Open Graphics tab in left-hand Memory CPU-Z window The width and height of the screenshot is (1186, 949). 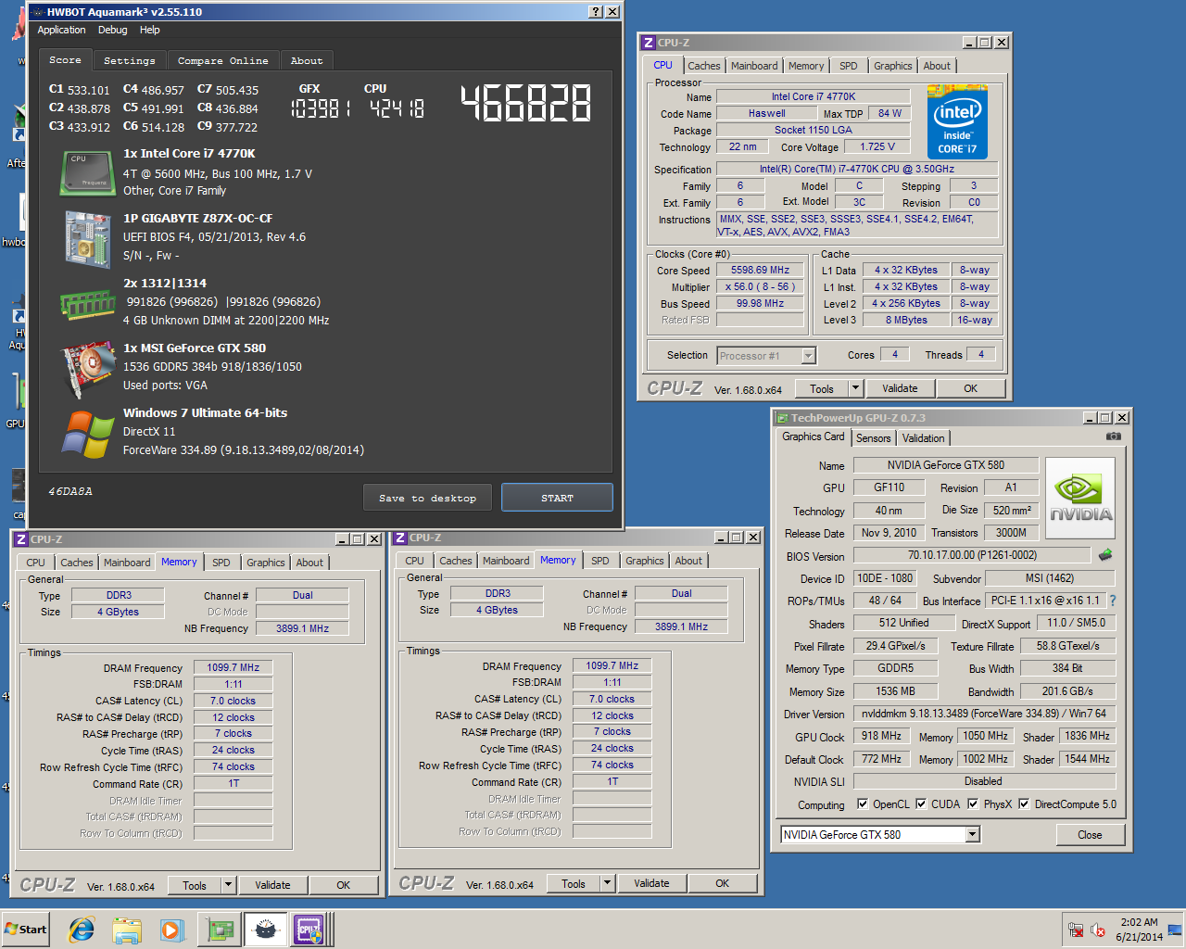(x=265, y=563)
